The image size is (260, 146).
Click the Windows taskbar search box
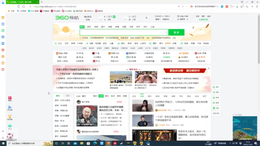coord(30,143)
